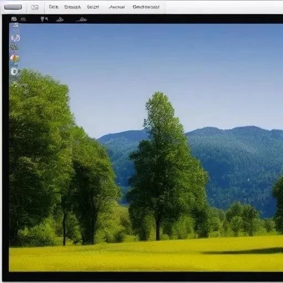Open the menu label resembling 'Script'

click(x=93, y=7)
